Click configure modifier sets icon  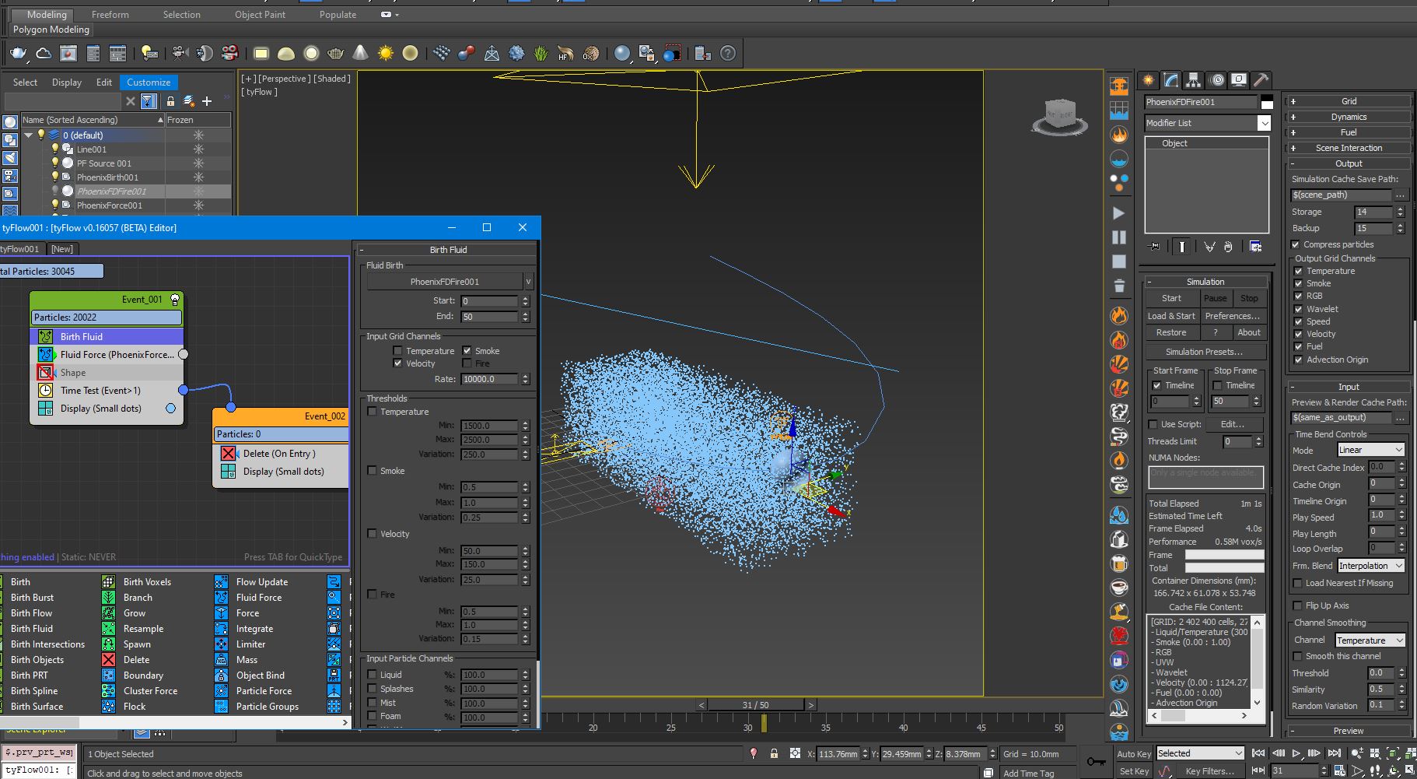point(1255,247)
